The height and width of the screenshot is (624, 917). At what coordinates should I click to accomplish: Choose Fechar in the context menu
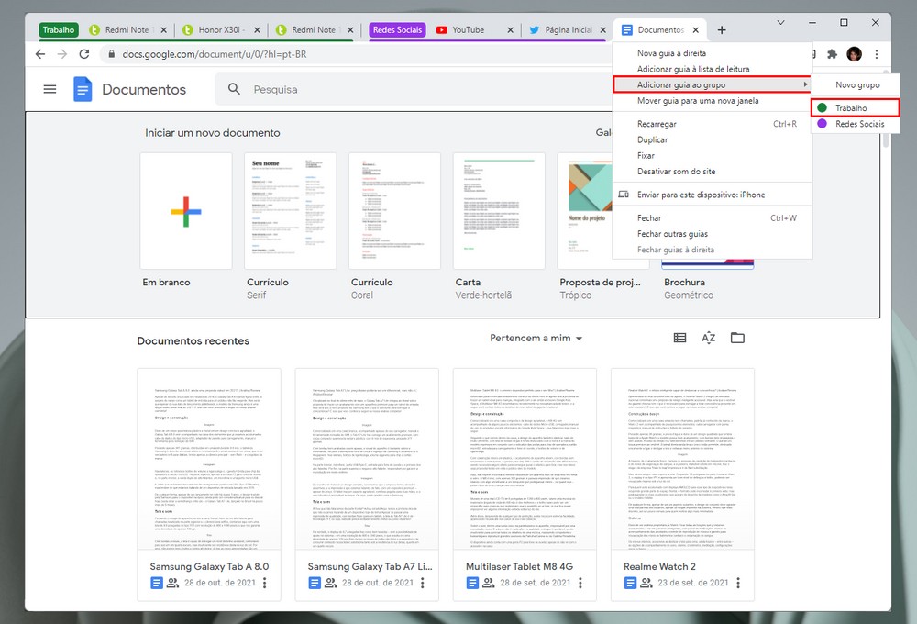pyautogui.click(x=713, y=217)
